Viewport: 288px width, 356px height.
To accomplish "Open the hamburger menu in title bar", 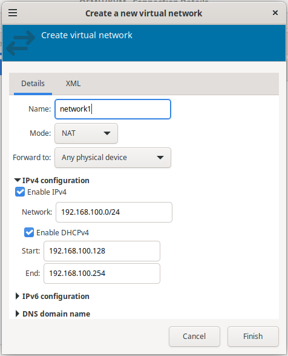I will pyautogui.click(x=13, y=13).
